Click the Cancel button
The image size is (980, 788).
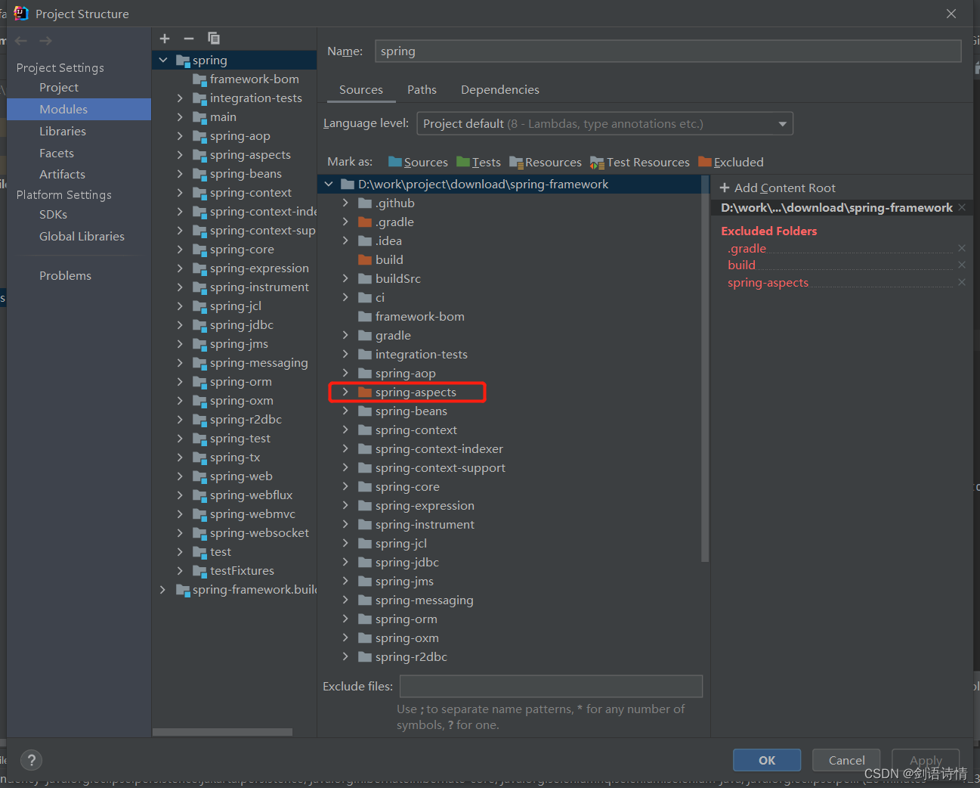[x=846, y=760]
